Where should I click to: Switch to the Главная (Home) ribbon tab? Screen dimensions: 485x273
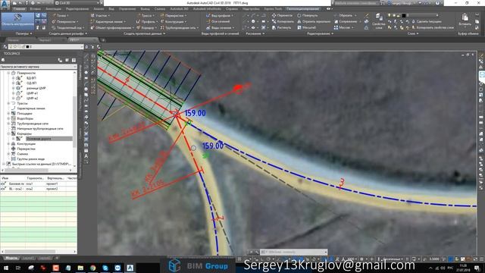19,9
